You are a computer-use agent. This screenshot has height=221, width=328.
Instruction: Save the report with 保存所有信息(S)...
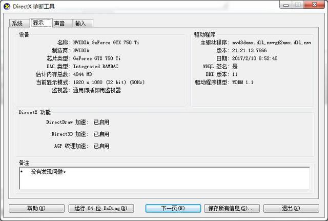(232, 208)
